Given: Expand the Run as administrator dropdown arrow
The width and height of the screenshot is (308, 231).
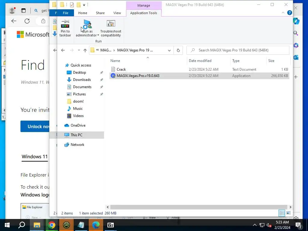Looking at the screenshot, I should (98, 35).
